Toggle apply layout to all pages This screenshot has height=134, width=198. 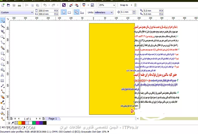(x=77, y=12)
